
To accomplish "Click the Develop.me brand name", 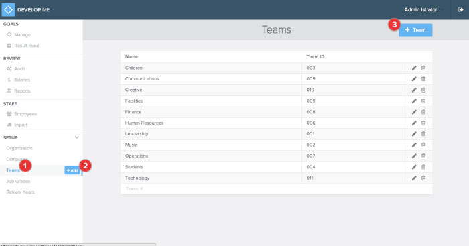I will (x=33, y=10).
